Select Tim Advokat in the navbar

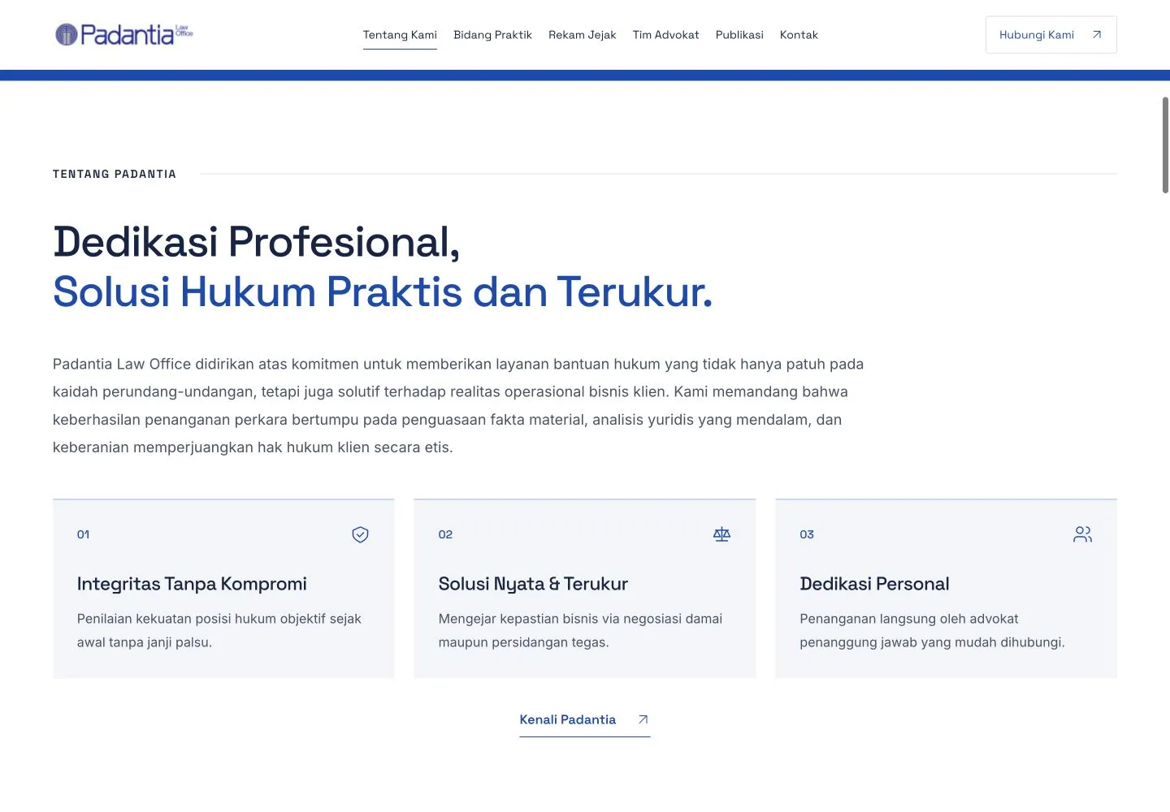[x=665, y=35]
